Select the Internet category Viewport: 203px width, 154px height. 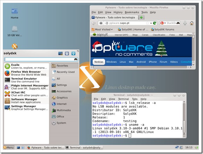65,104
